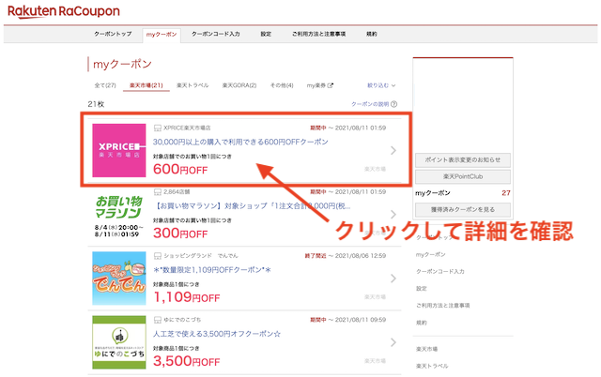Click the 300円OFF discount amount
Screen dimensions: 601x377
coord(180,234)
